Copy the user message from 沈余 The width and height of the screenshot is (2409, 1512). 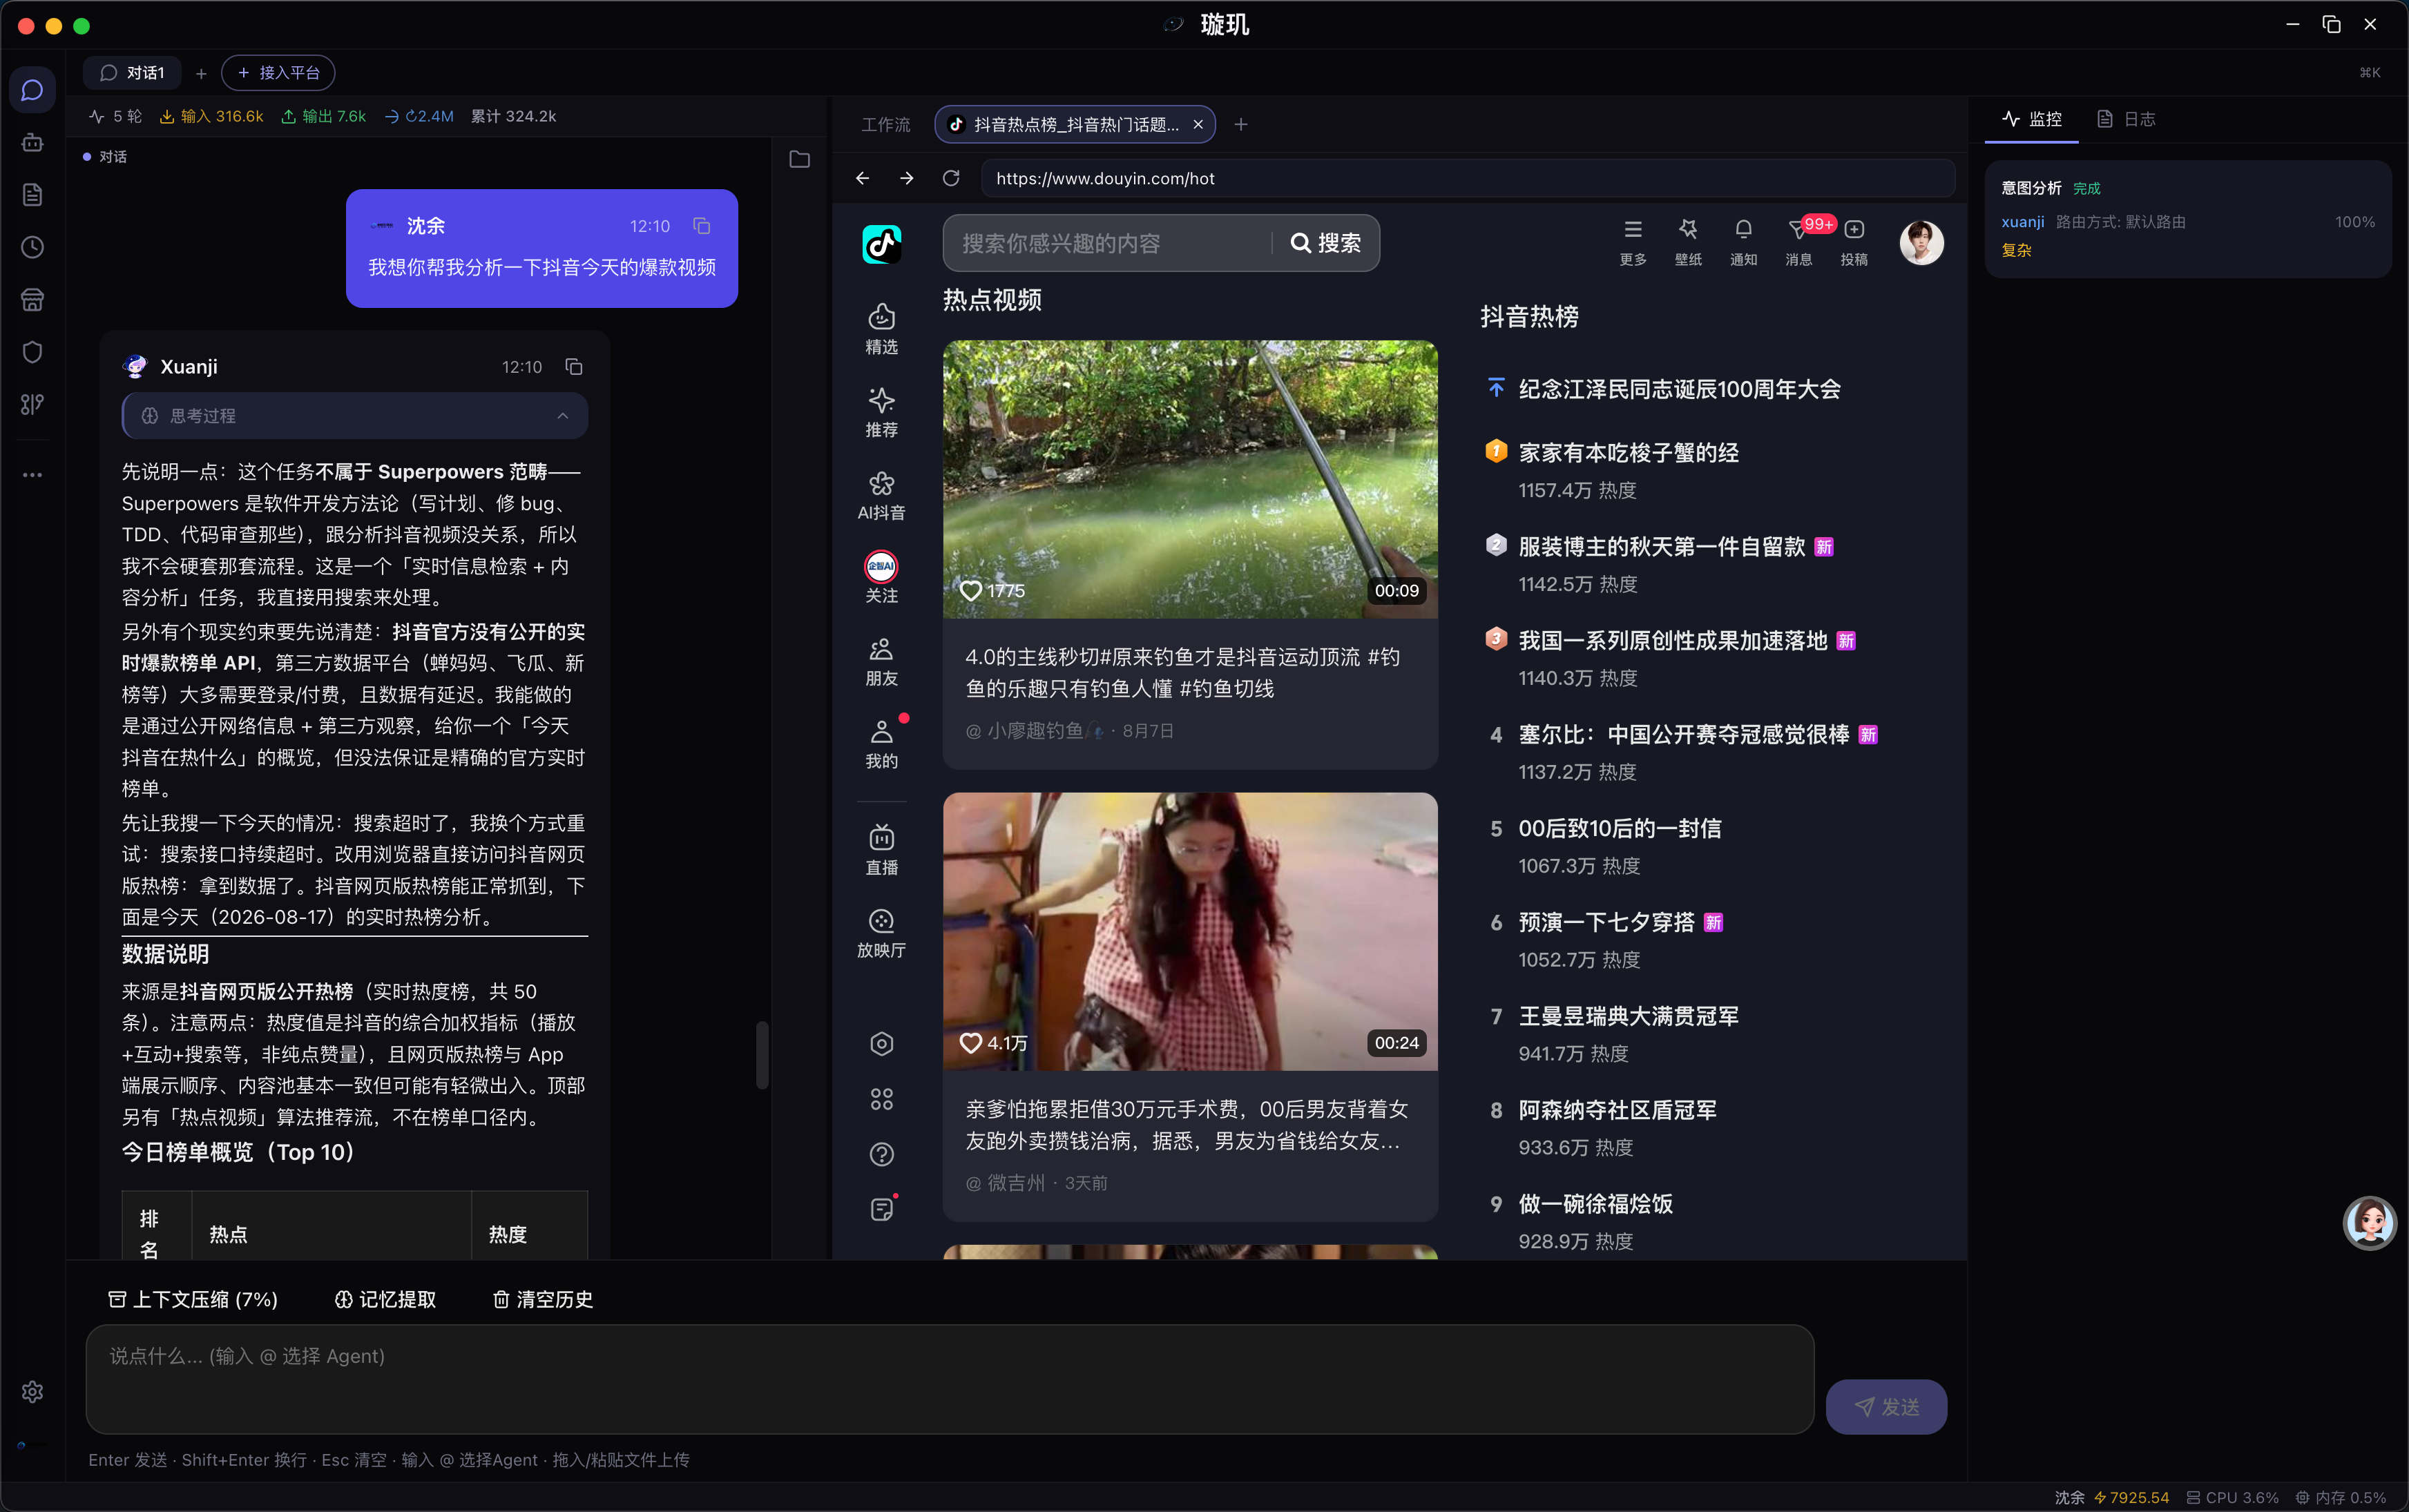pyautogui.click(x=702, y=226)
